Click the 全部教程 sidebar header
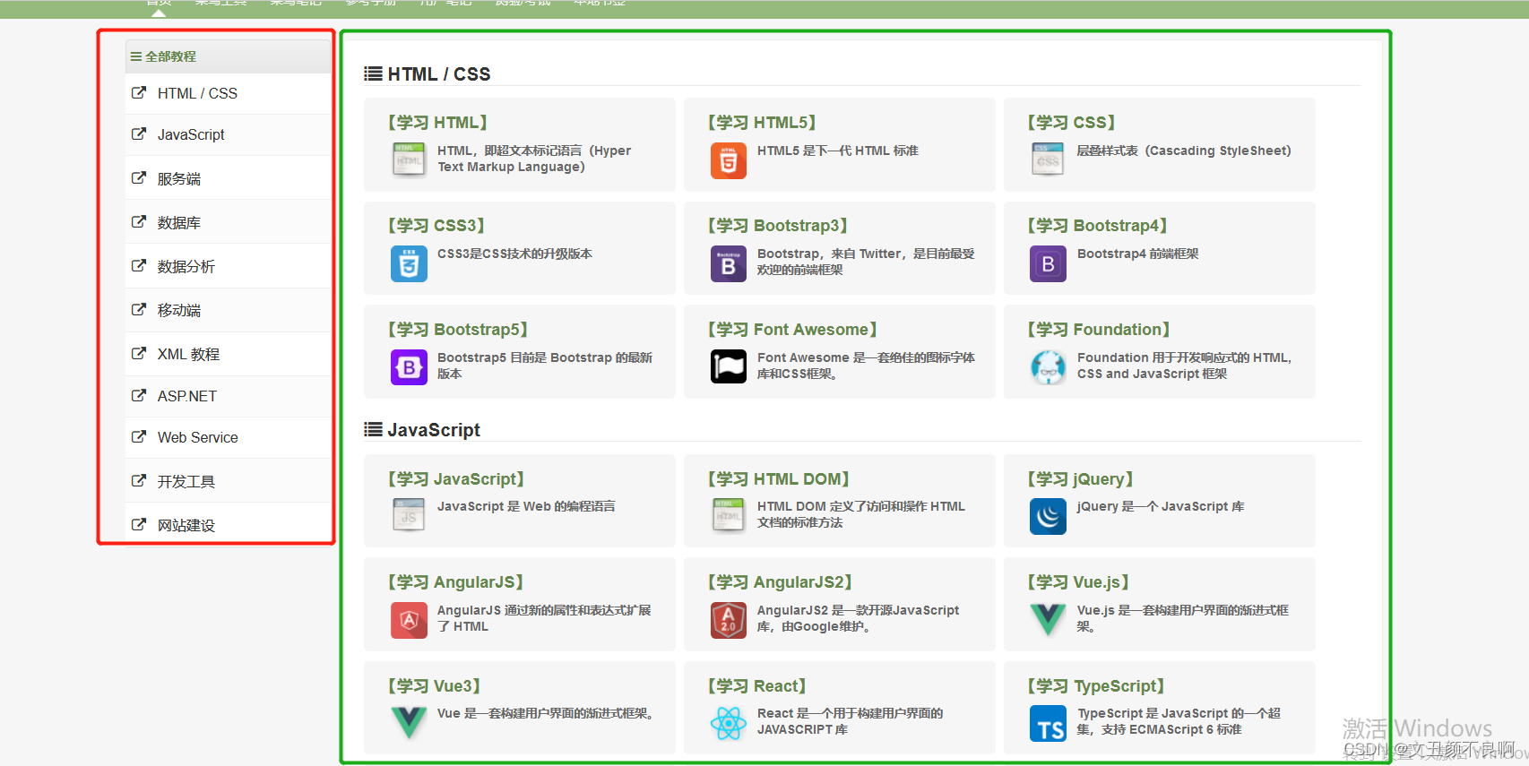Image resolution: width=1529 pixels, height=766 pixels. click(x=229, y=56)
